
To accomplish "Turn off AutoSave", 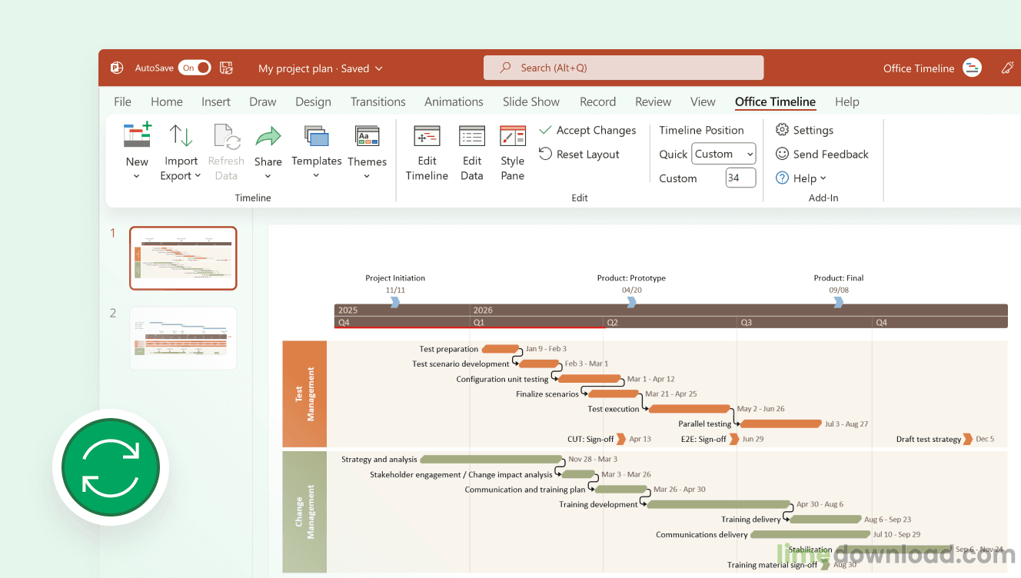I will [x=195, y=68].
